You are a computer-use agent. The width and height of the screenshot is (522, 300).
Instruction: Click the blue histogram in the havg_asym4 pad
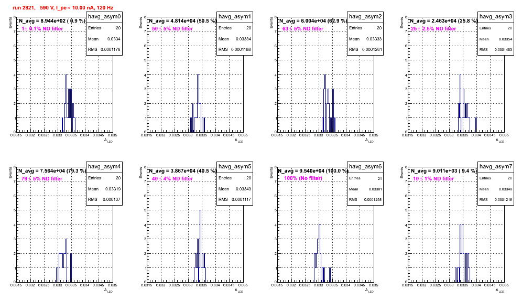click(x=64, y=262)
